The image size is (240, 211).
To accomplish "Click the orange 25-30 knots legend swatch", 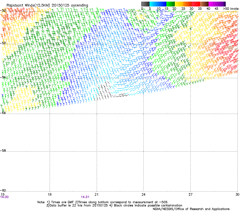I will point(187,4).
